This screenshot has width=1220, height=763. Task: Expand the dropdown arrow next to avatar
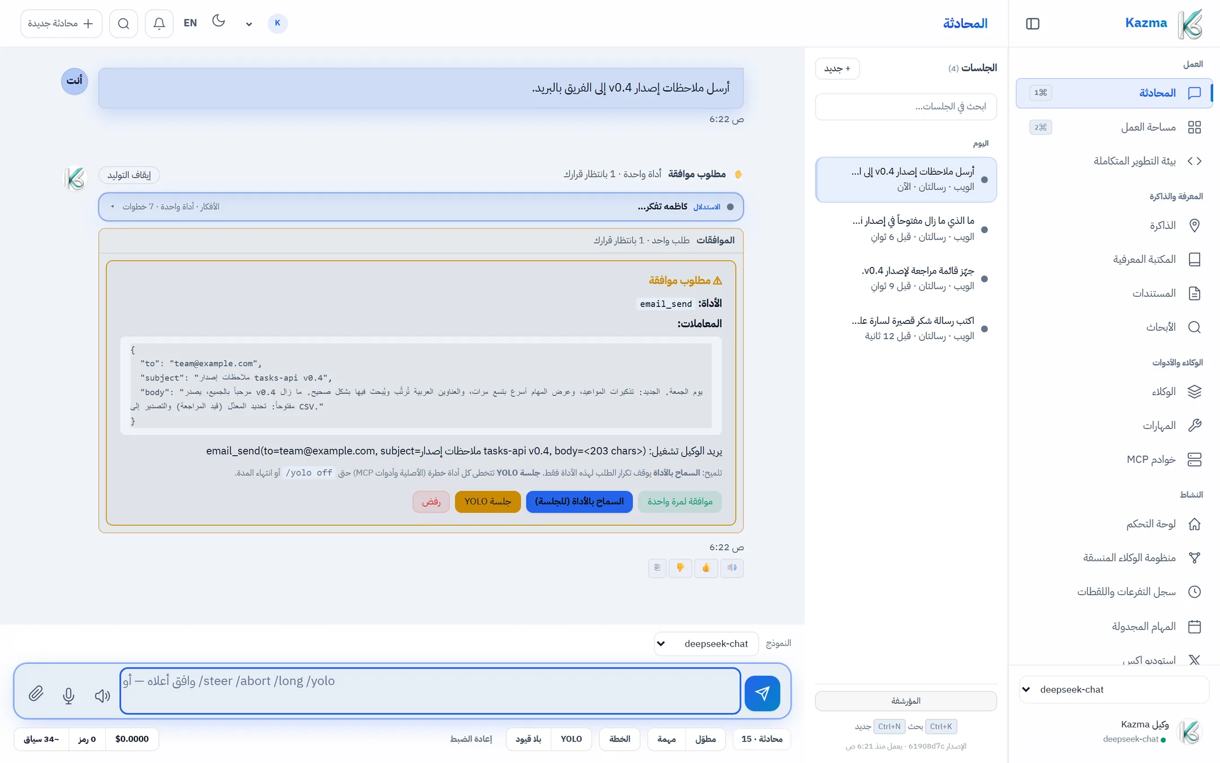click(249, 24)
